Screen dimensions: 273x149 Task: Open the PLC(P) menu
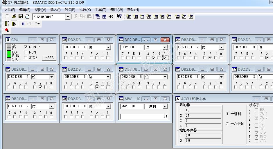coord(70,10)
